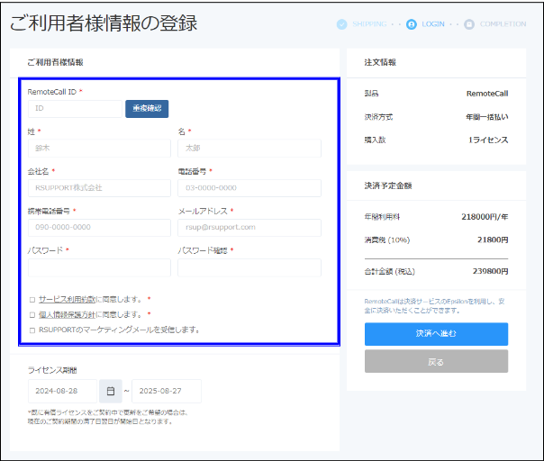Click the RemoteCall ID input field
The image size is (544, 461).
pyautogui.click(x=74, y=109)
